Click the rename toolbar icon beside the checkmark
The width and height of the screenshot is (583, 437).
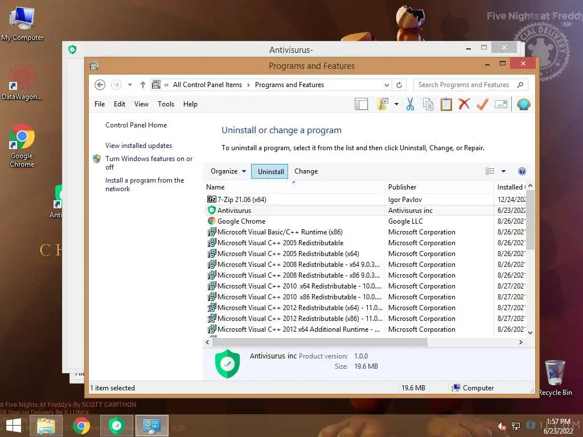[x=501, y=105]
